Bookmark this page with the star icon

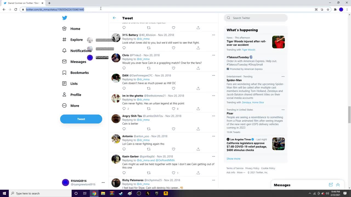(x=328, y=9)
